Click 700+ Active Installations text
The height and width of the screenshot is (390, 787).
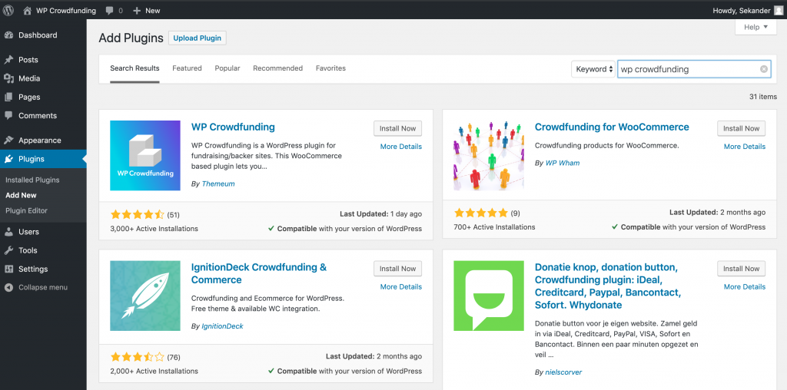[494, 226]
